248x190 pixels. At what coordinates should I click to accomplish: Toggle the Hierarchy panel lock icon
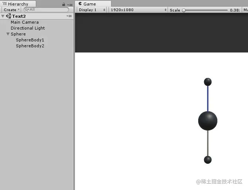tap(63, 4)
